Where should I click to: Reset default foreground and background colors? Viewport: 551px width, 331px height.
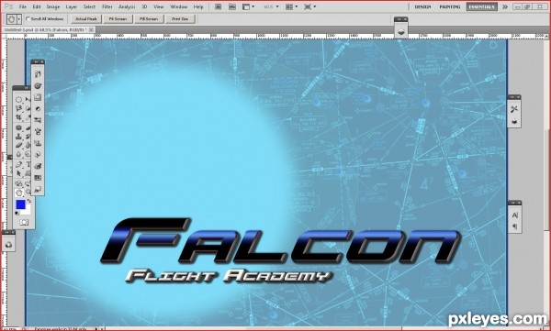pos(17,213)
